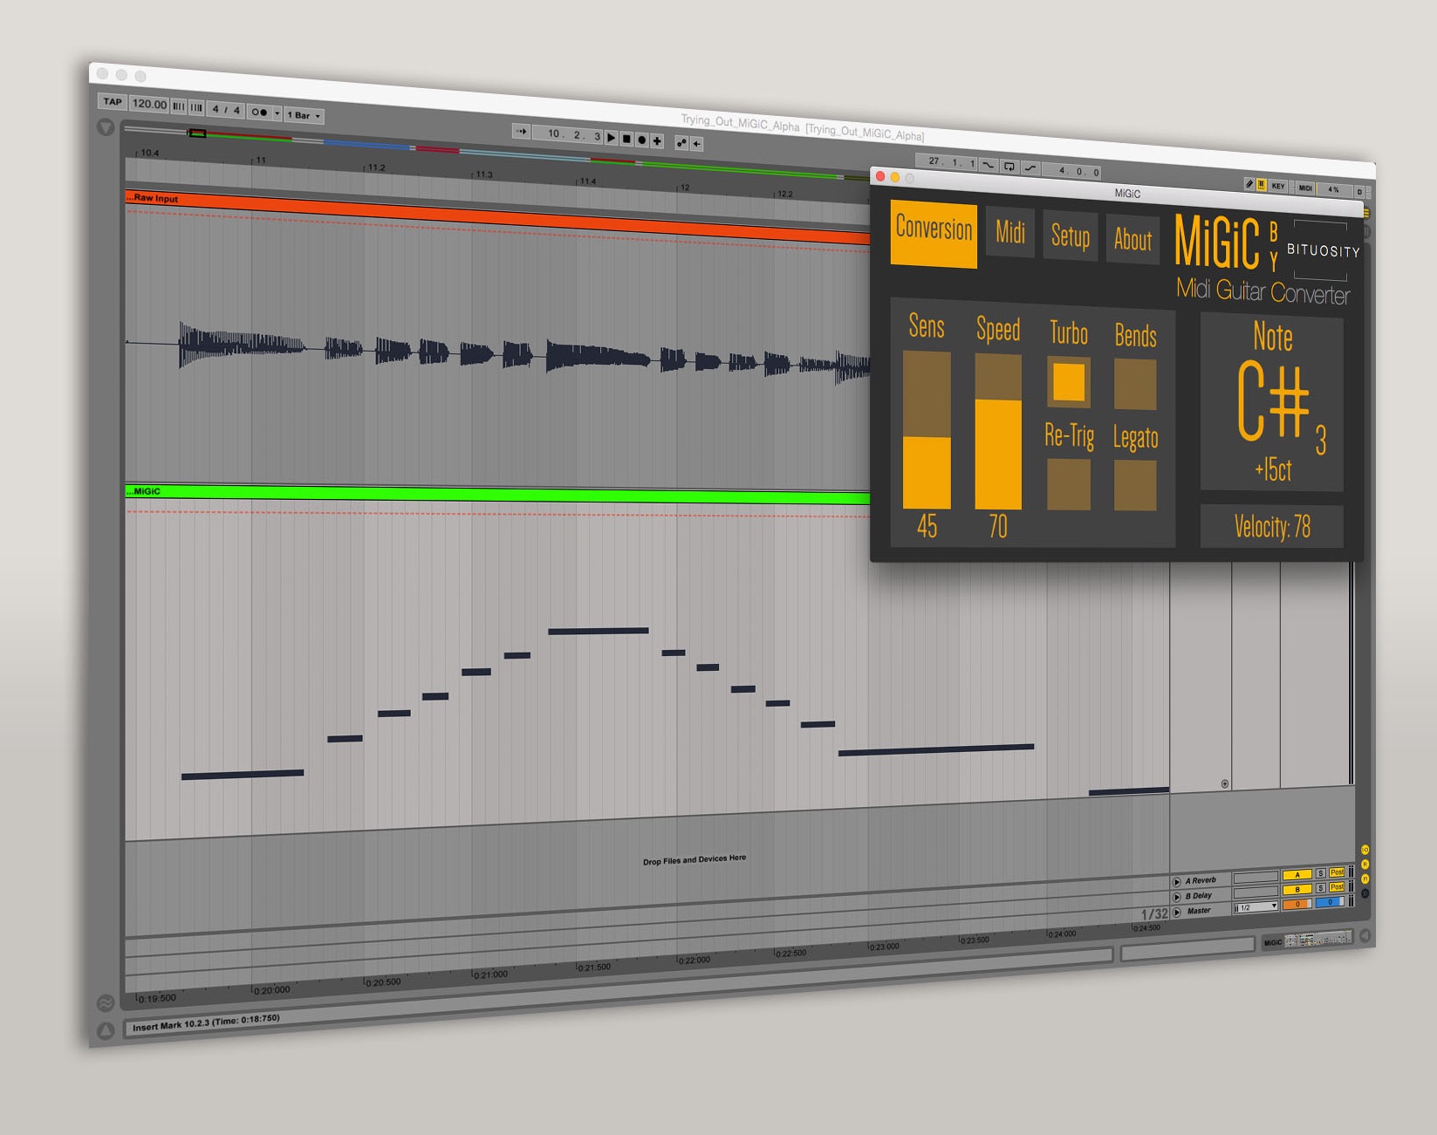
Task: Unfold the A Reverb return track
Action: (1176, 882)
